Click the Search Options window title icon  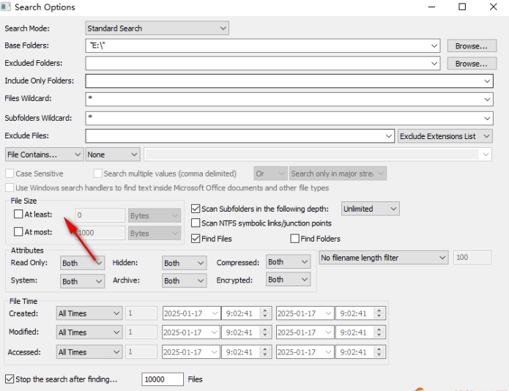coord(7,7)
